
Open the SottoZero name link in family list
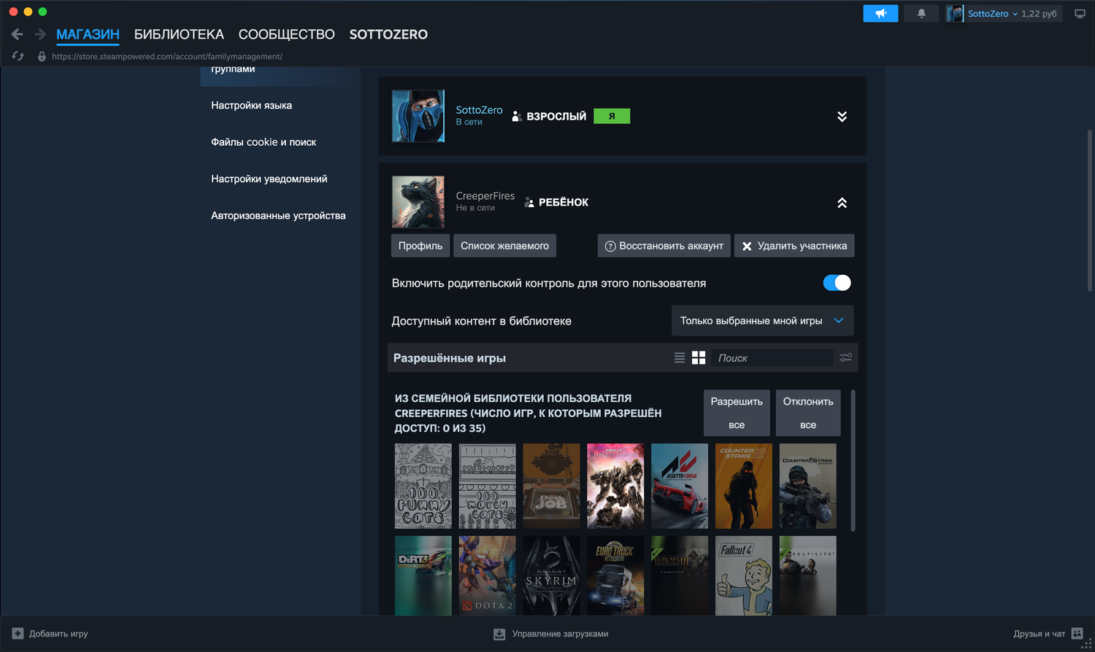(479, 110)
